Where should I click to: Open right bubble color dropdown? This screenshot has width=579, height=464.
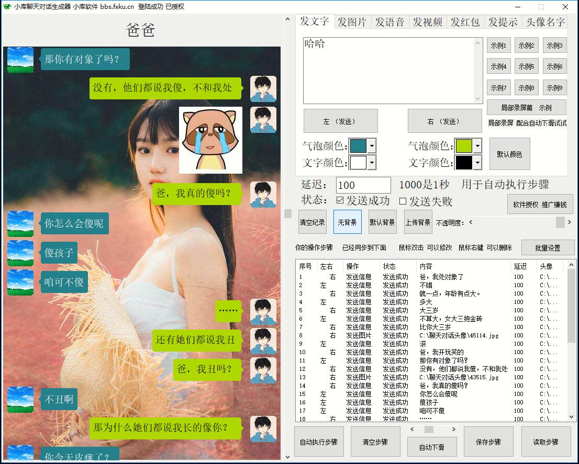coord(477,146)
